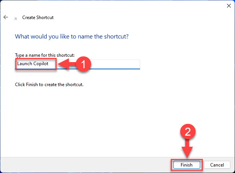
Task: Click the shortcut name input field
Action: 78,64
